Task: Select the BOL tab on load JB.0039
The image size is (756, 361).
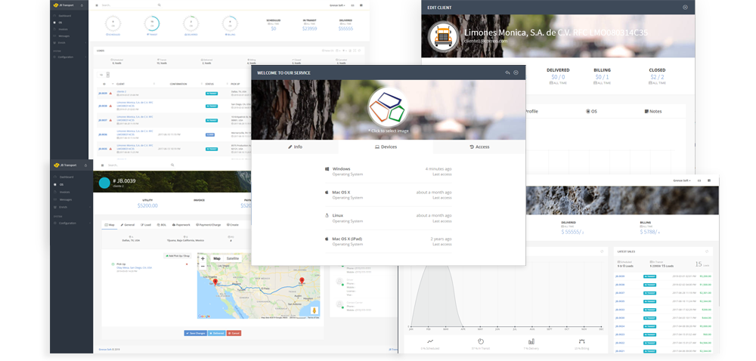Action: [x=162, y=225]
